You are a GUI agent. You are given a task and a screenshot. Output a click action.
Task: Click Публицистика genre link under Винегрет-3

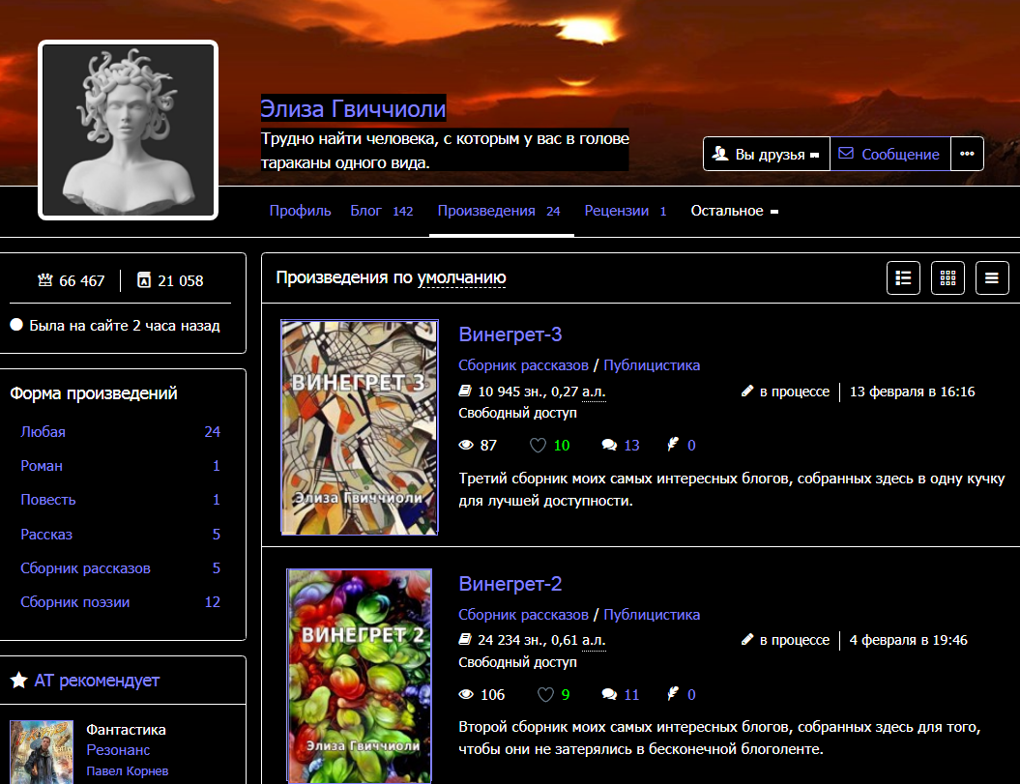(x=652, y=365)
